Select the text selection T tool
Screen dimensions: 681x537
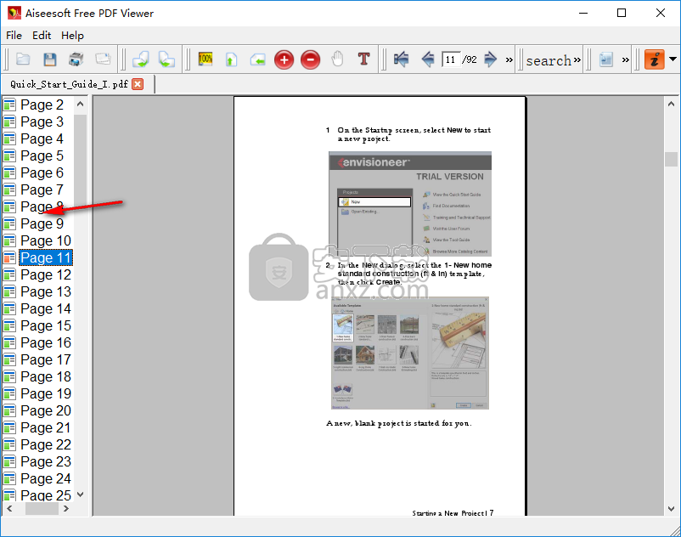(364, 59)
